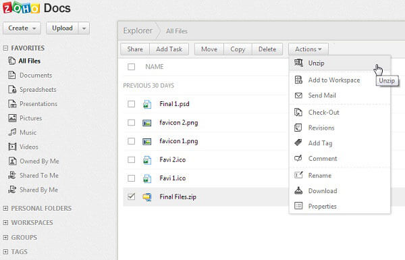Click the Send Mail envelope icon
The height and width of the screenshot is (260, 405).
[298, 95]
